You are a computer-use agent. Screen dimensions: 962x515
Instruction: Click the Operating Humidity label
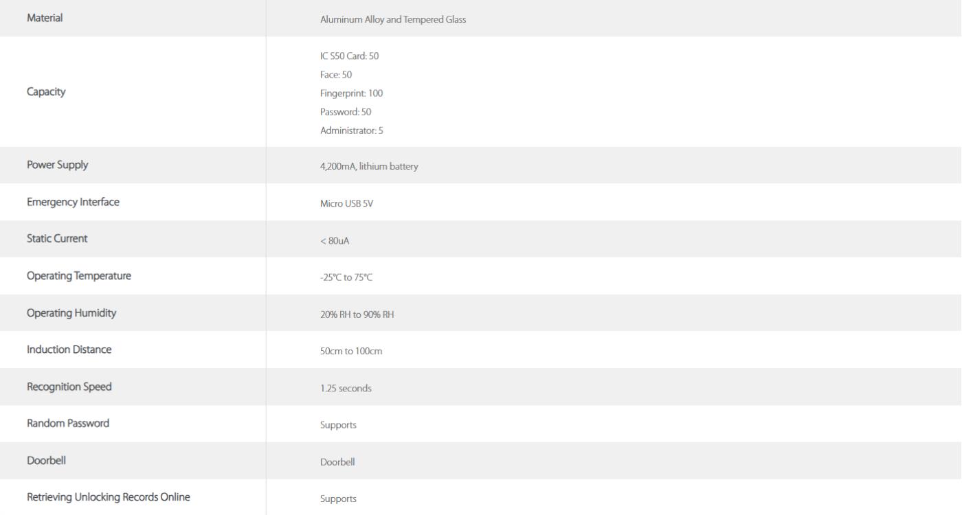[71, 313]
